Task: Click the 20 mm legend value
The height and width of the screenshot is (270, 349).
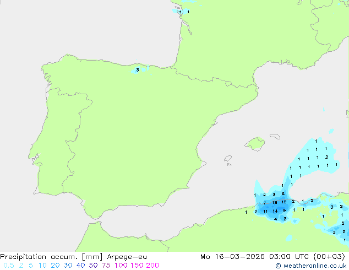Action: [x=55, y=266]
